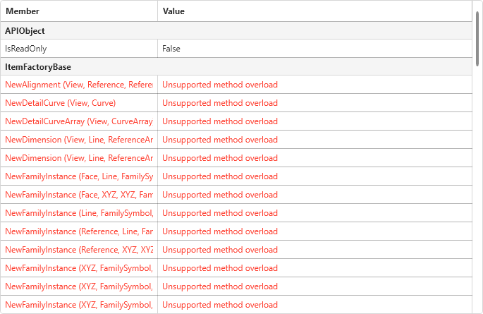Collapse the ItemFactoryBase group header
Screen dimensions: 483x314
point(38,67)
